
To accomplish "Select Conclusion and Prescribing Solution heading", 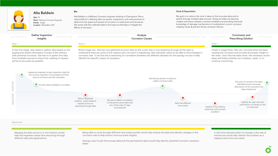I will (x=241, y=37).
